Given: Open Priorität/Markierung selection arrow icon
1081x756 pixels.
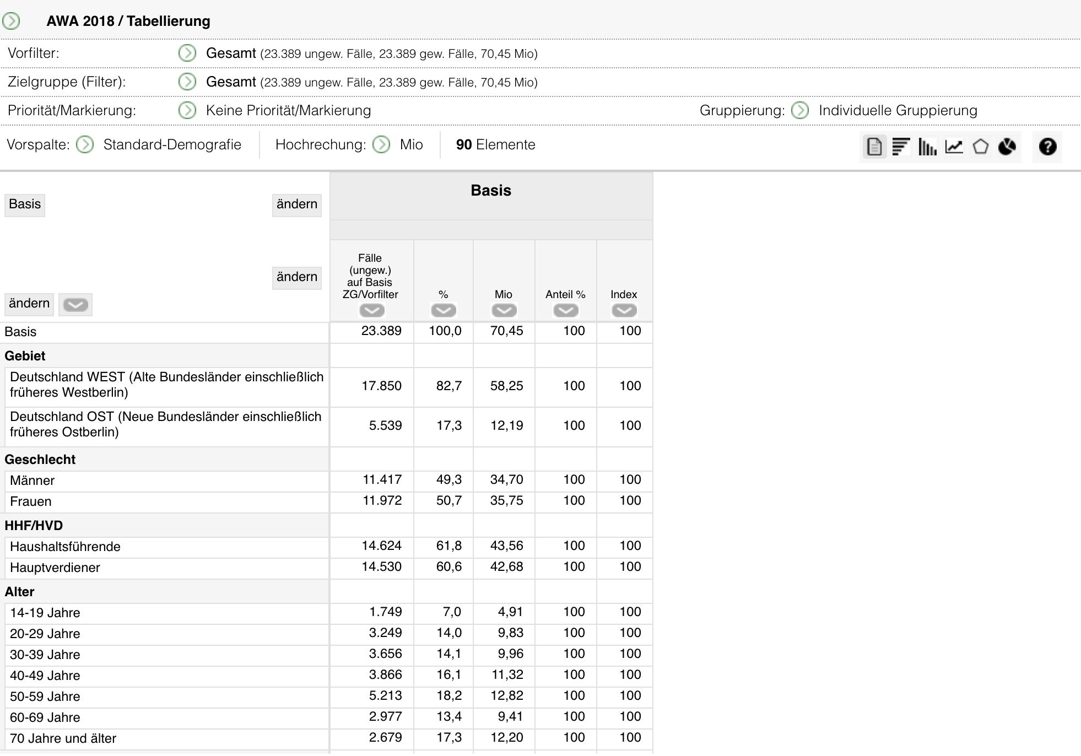Looking at the screenshot, I should coord(187,110).
